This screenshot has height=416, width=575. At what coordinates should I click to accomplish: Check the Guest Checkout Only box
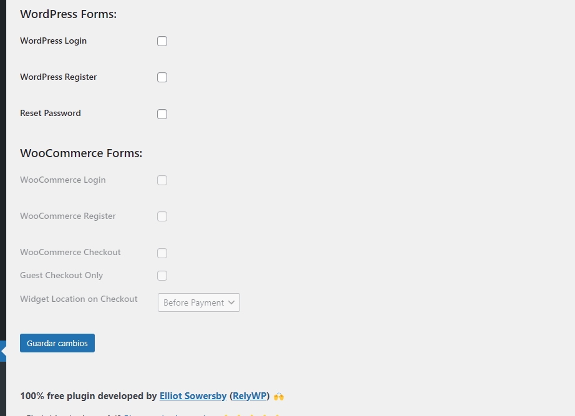(162, 276)
